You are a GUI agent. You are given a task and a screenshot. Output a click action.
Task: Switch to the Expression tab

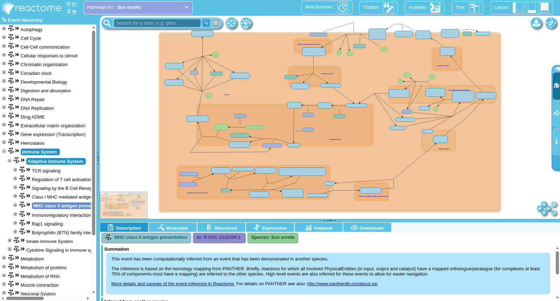tap(270, 228)
